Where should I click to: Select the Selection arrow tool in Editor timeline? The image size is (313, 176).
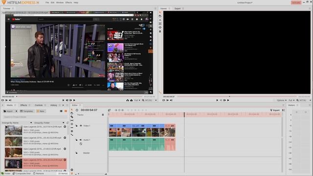(72, 110)
